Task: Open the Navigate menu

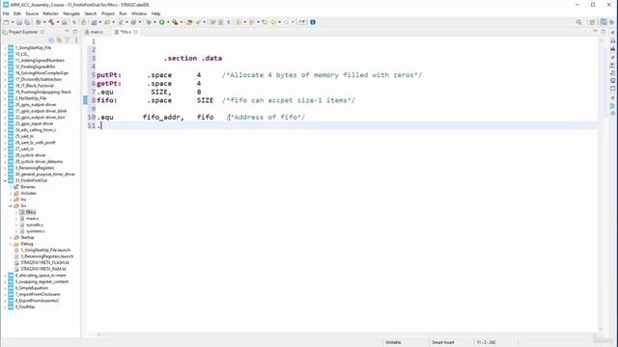Action: pyautogui.click(x=71, y=13)
